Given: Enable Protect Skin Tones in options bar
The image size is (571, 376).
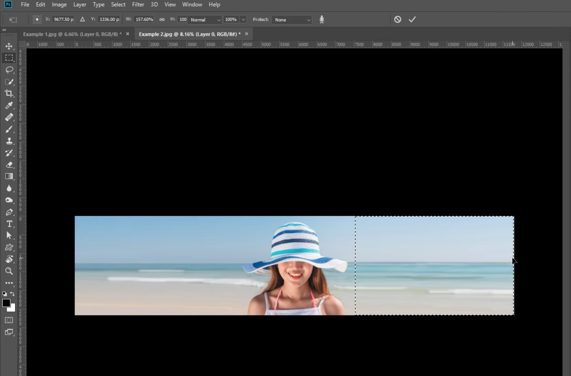Looking at the screenshot, I should click(321, 19).
